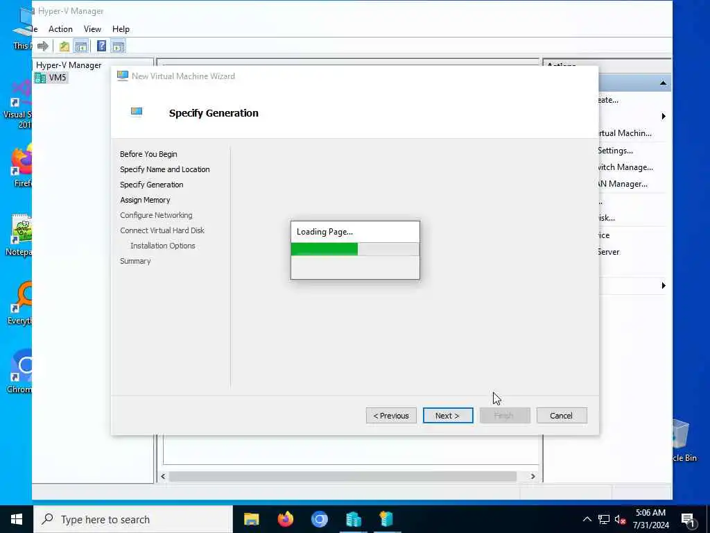710x533 pixels.
Task: Click right arrow of horizontal scrollbar
Action: pos(533,476)
